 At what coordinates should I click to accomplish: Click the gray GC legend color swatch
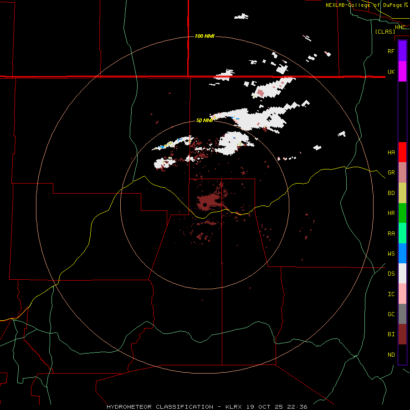tap(402, 314)
